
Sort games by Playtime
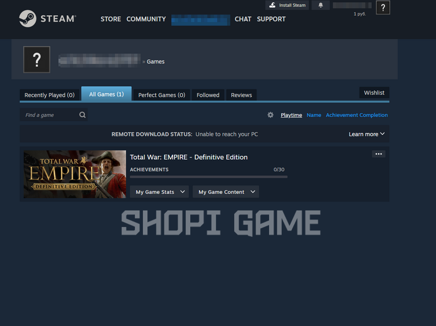[x=291, y=115]
